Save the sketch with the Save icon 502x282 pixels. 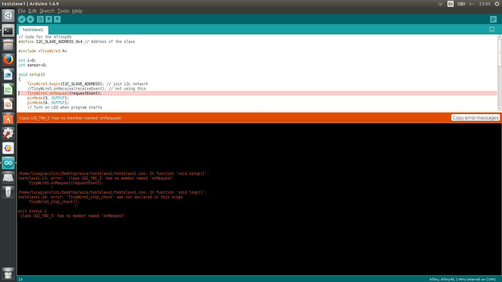coord(57,19)
